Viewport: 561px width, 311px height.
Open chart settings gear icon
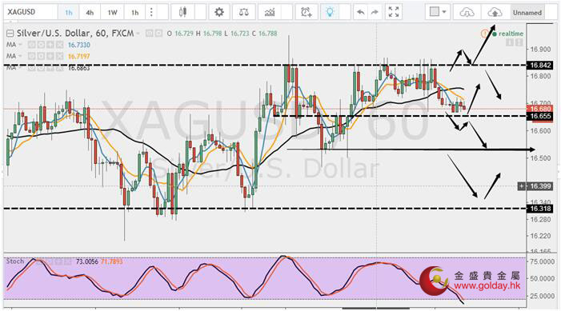[219, 13]
